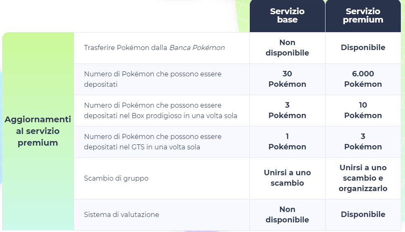Select the "1 Pokémon" cell
Screen dimensions: 405x232
coord(287,141)
